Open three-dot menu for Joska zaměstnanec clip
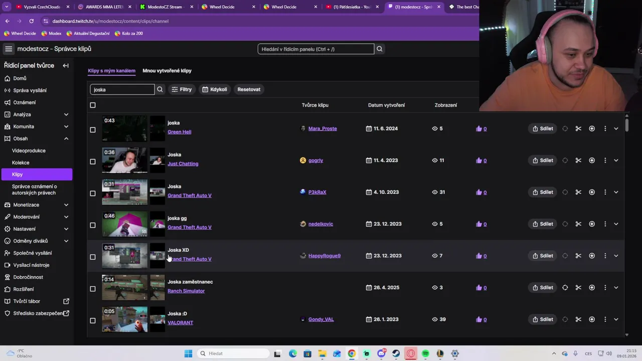The height and width of the screenshot is (361, 642). point(605,288)
